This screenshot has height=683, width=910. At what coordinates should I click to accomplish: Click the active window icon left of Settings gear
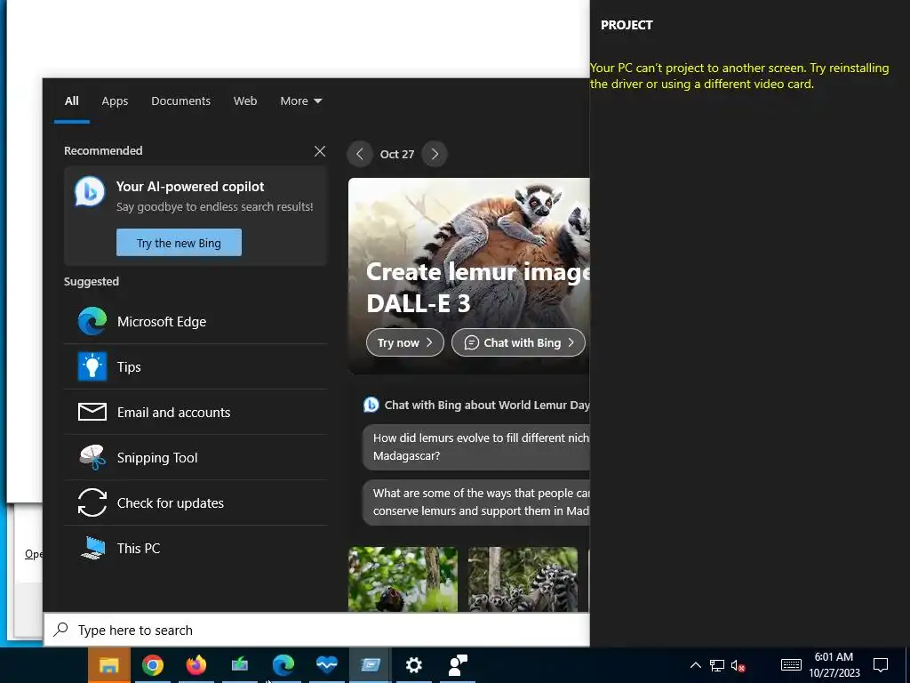371,665
